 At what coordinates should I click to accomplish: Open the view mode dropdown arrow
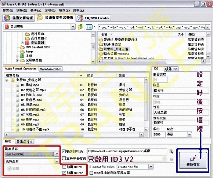(94, 27)
